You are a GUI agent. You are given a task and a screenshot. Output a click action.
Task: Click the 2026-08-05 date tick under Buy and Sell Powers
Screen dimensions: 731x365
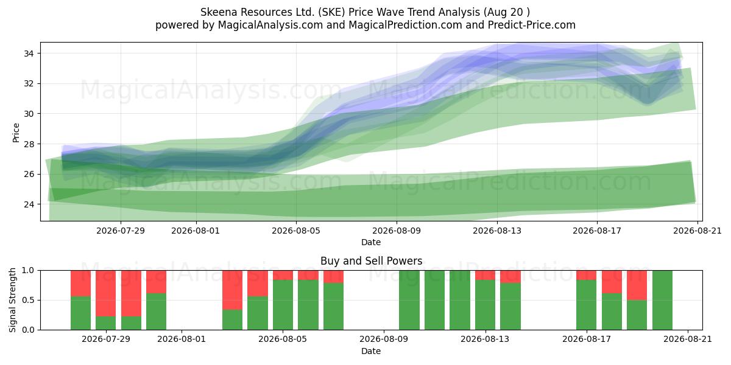point(283,339)
